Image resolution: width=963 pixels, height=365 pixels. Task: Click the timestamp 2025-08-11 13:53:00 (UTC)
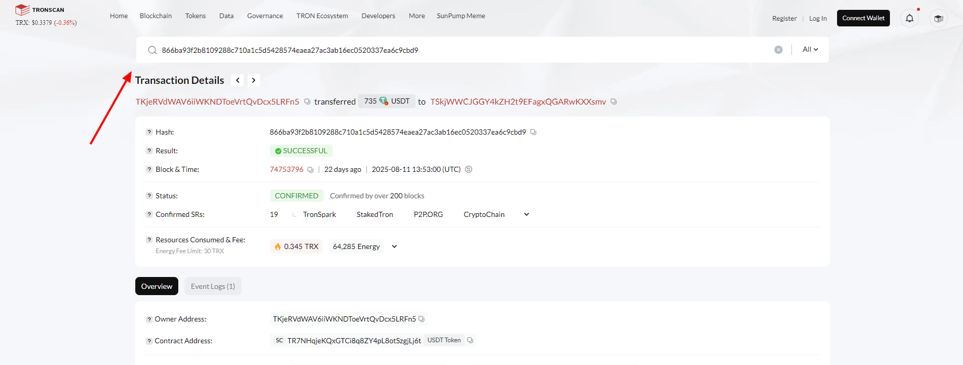pyautogui.click(x=416, y=169)
